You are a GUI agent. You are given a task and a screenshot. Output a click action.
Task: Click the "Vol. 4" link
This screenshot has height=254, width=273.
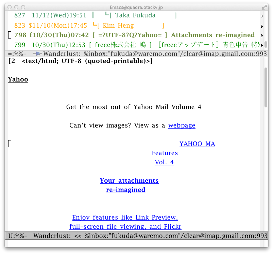(164, 162)
